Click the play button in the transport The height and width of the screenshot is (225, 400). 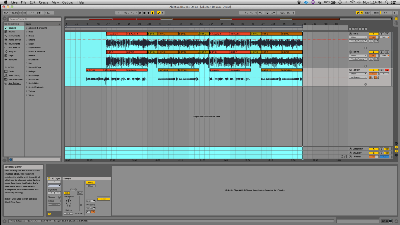point(140,13)
